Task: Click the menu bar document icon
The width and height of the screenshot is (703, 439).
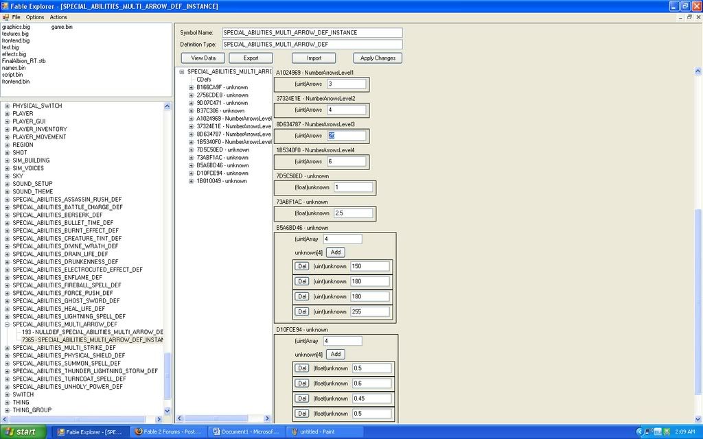Action: pos(5,17)
